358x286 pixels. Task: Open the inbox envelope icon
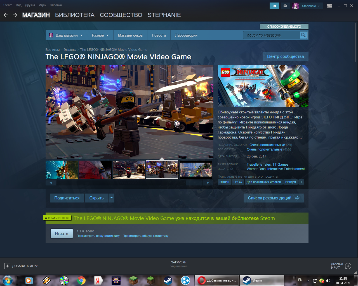[x=285, y=6]
